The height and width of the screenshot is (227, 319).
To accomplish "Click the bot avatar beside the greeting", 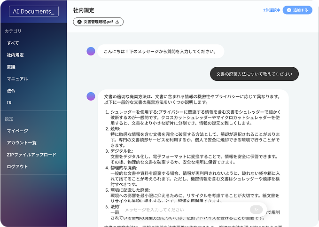I will pyautogui.click(x=91, y=51).
